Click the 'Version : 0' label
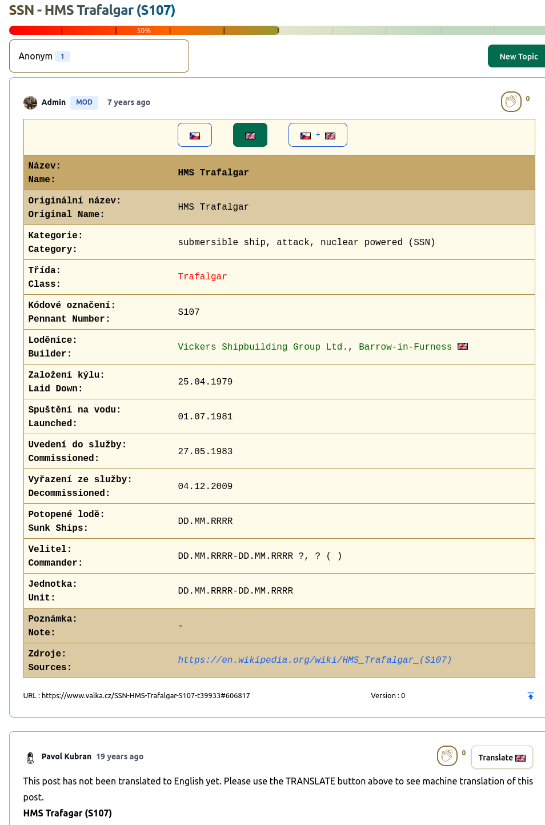 pyautogui.click(x=388, y=696)
